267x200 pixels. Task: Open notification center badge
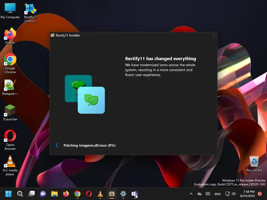[260, 194]
